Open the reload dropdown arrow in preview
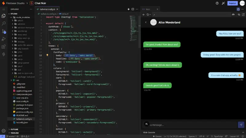The height and width of the screenshot is (138, 246). [x=151, y=15]
